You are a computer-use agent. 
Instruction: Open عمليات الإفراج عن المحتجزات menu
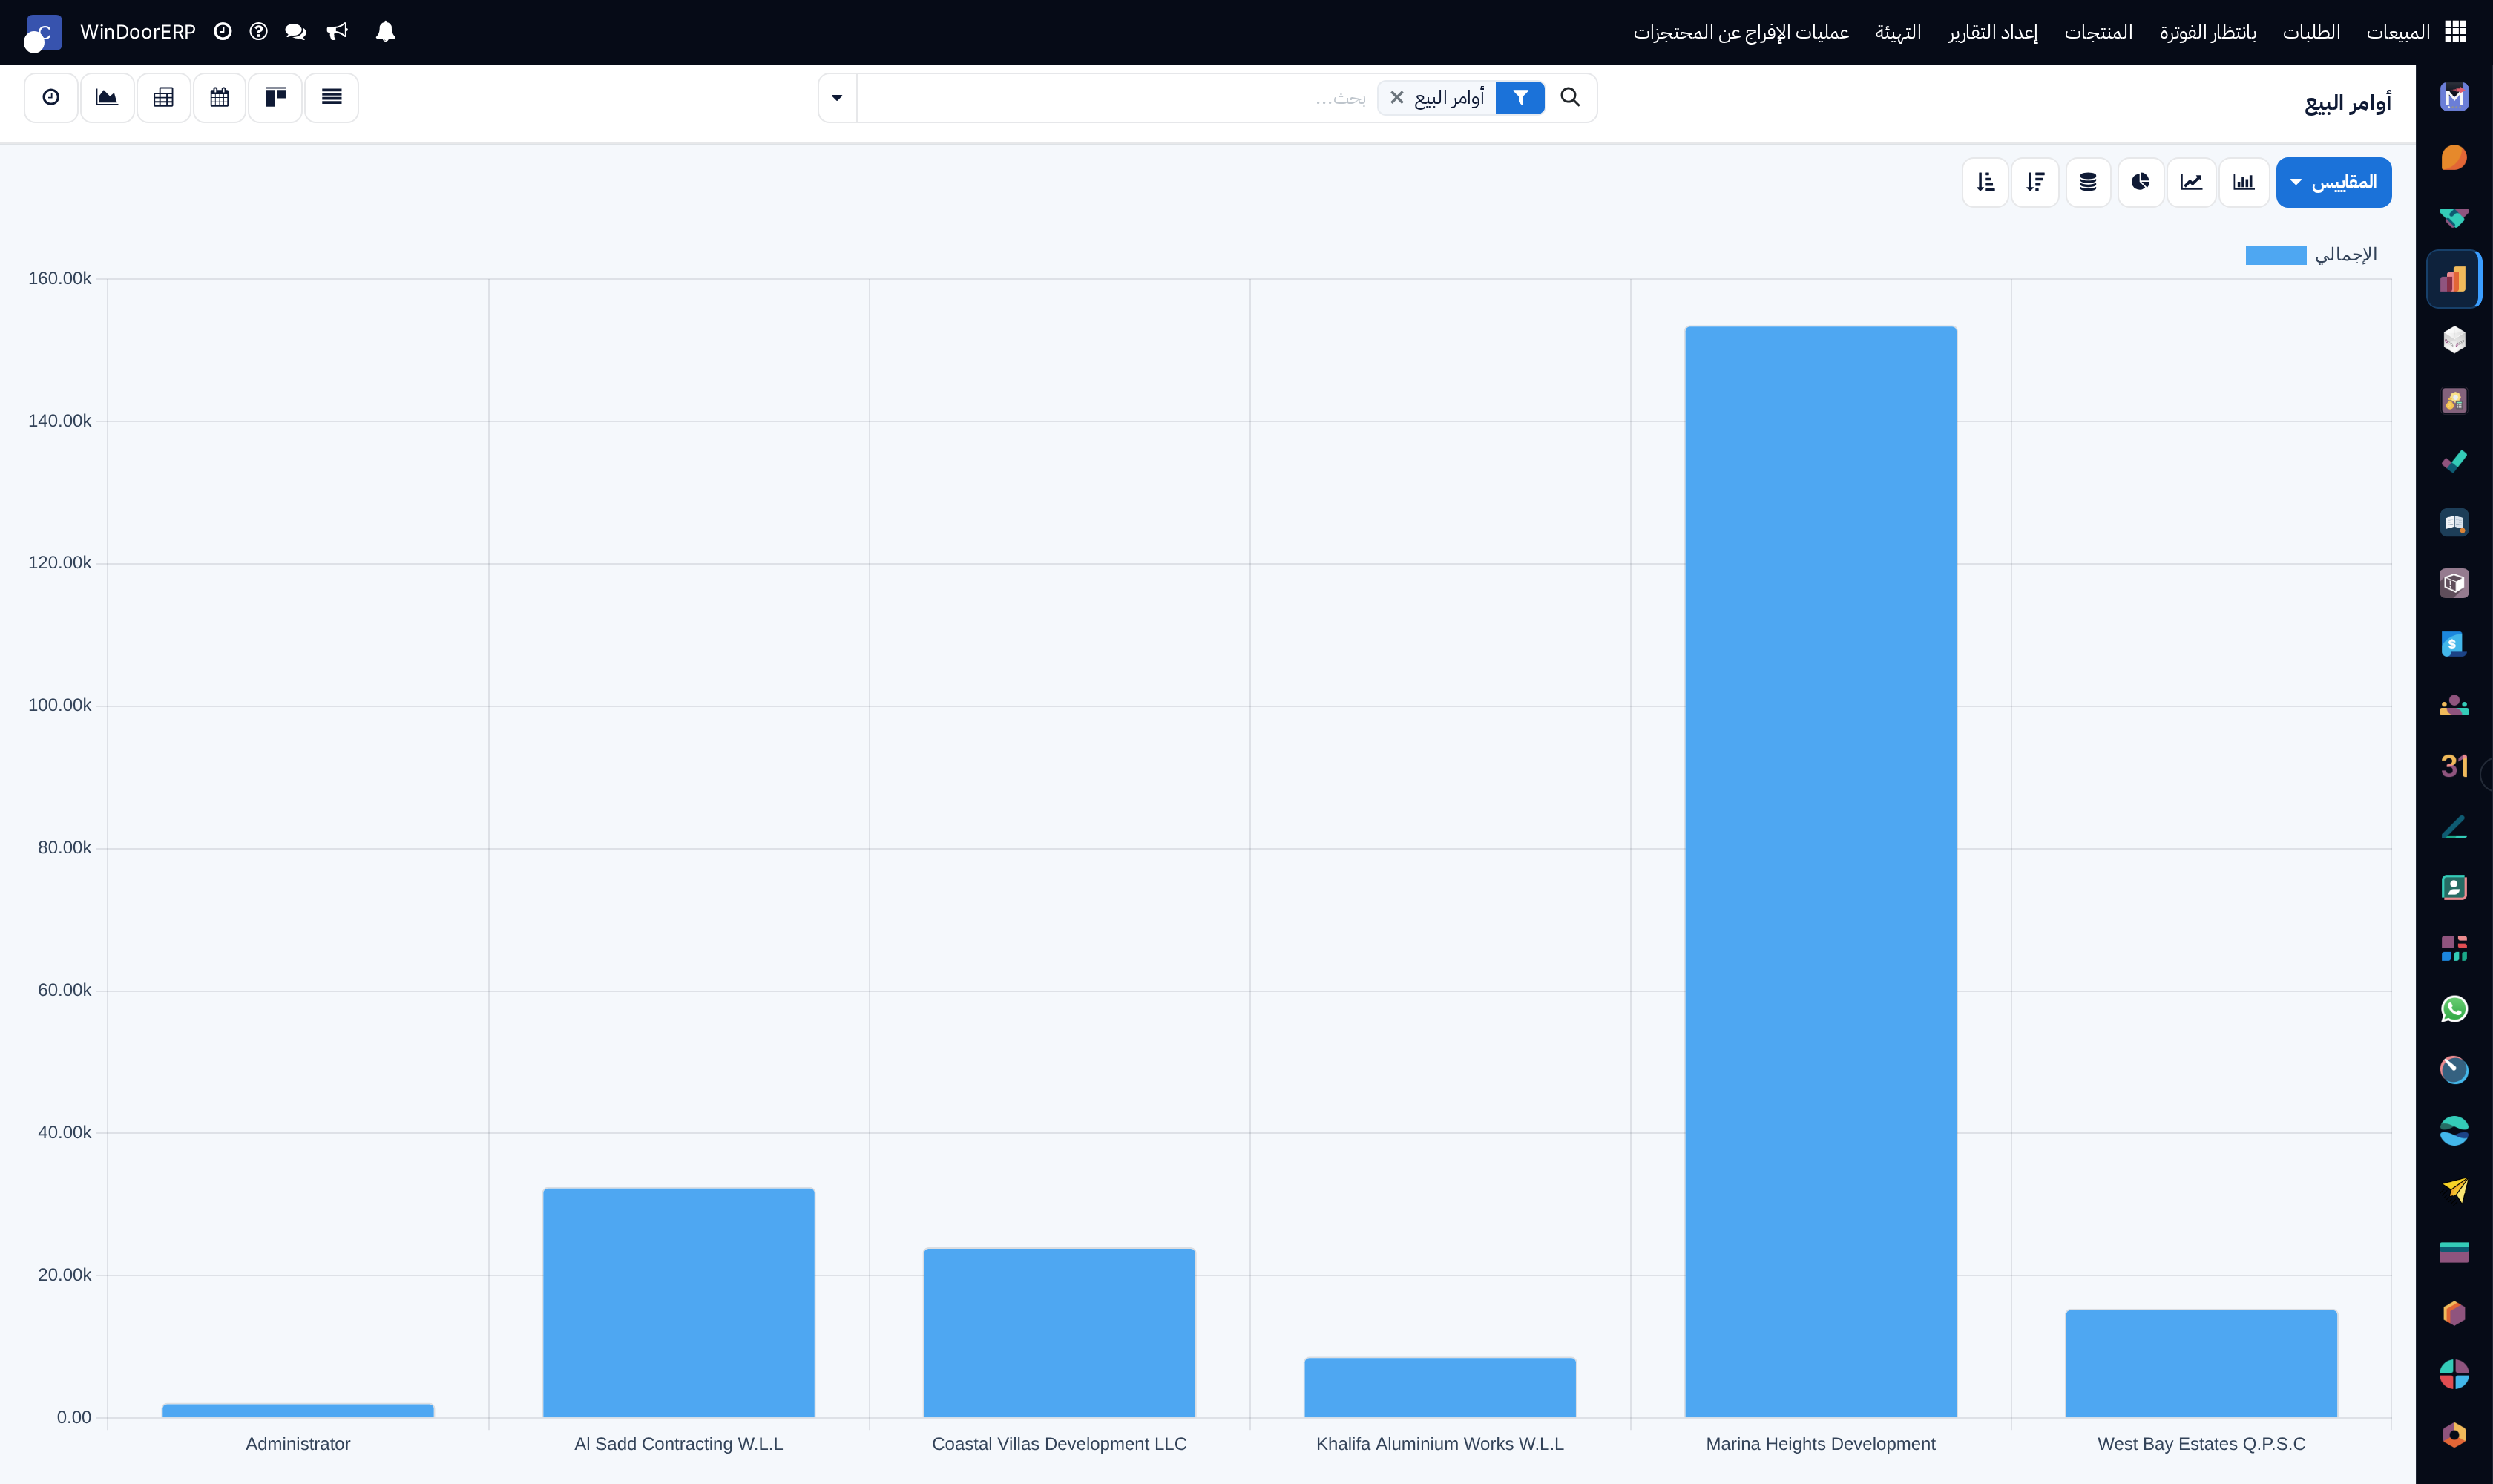click(x=1740, y=32)
